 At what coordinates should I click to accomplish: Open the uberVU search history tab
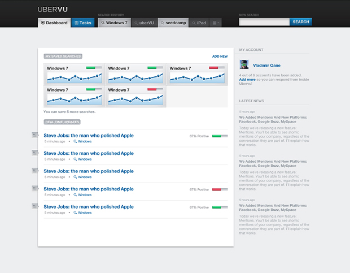[143, 23]
